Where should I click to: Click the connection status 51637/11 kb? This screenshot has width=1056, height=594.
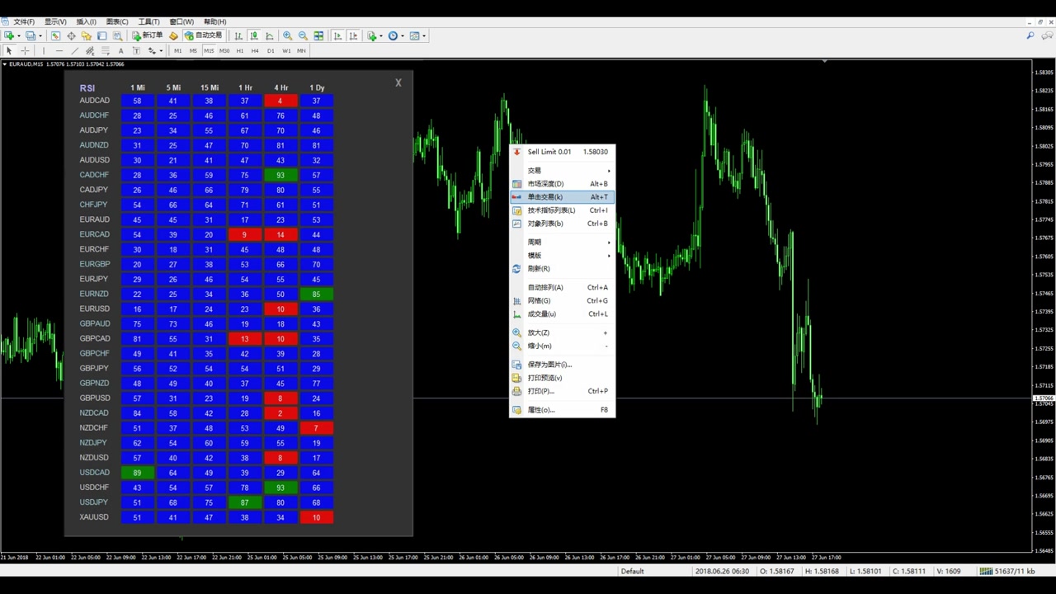click(x=1007, y=571)
